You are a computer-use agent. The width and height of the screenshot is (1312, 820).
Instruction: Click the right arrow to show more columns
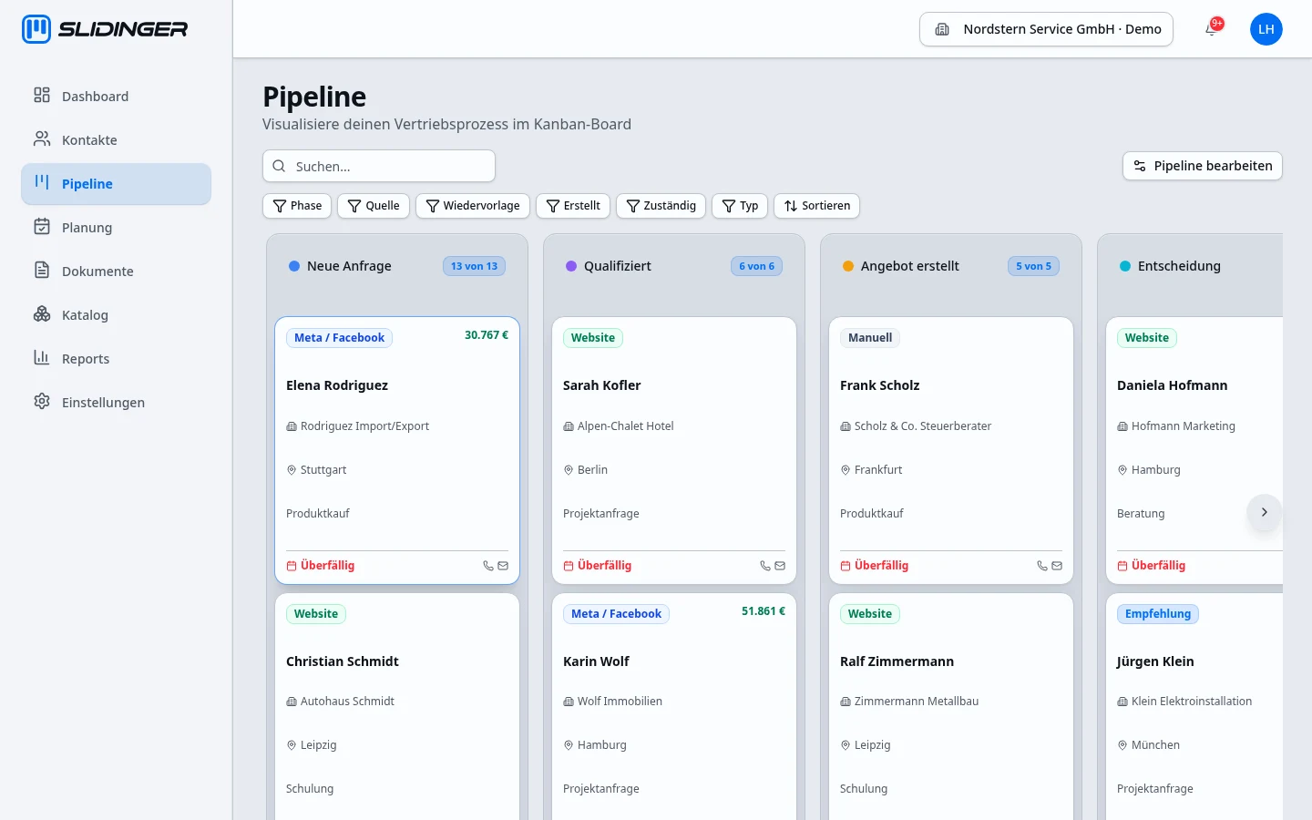(x=1264, y=512)
